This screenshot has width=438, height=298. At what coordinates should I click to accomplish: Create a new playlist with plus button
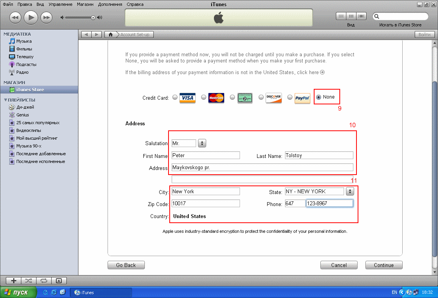(x=14, y=281)
